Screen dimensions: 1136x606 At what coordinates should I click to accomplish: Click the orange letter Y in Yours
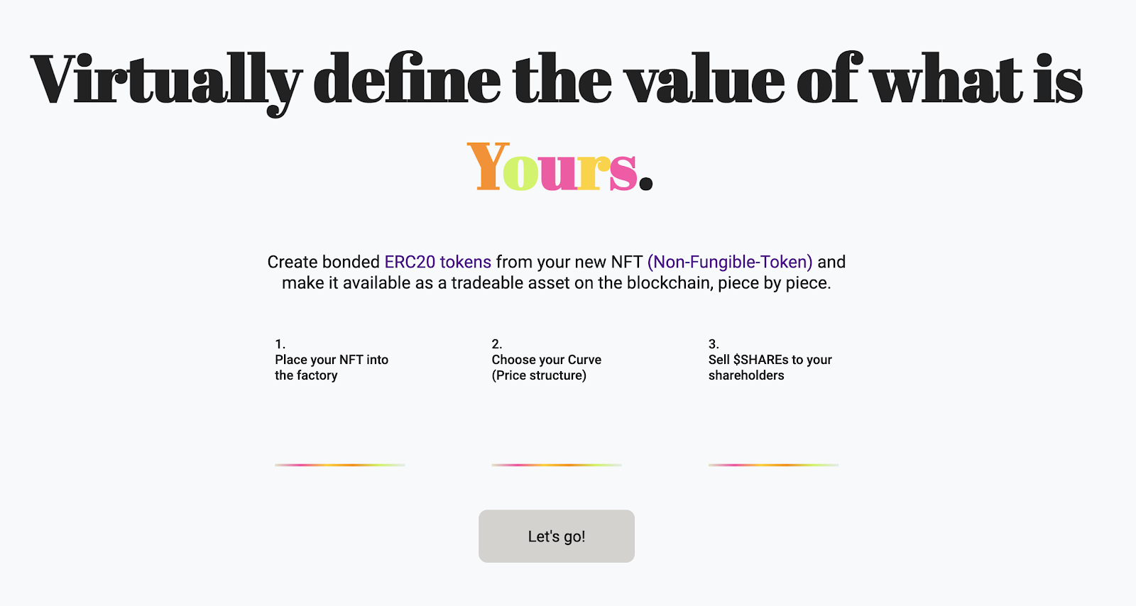(x=488, y=166)
